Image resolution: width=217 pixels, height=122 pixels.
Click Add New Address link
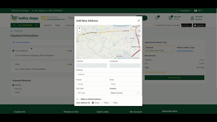coord(23,42)
